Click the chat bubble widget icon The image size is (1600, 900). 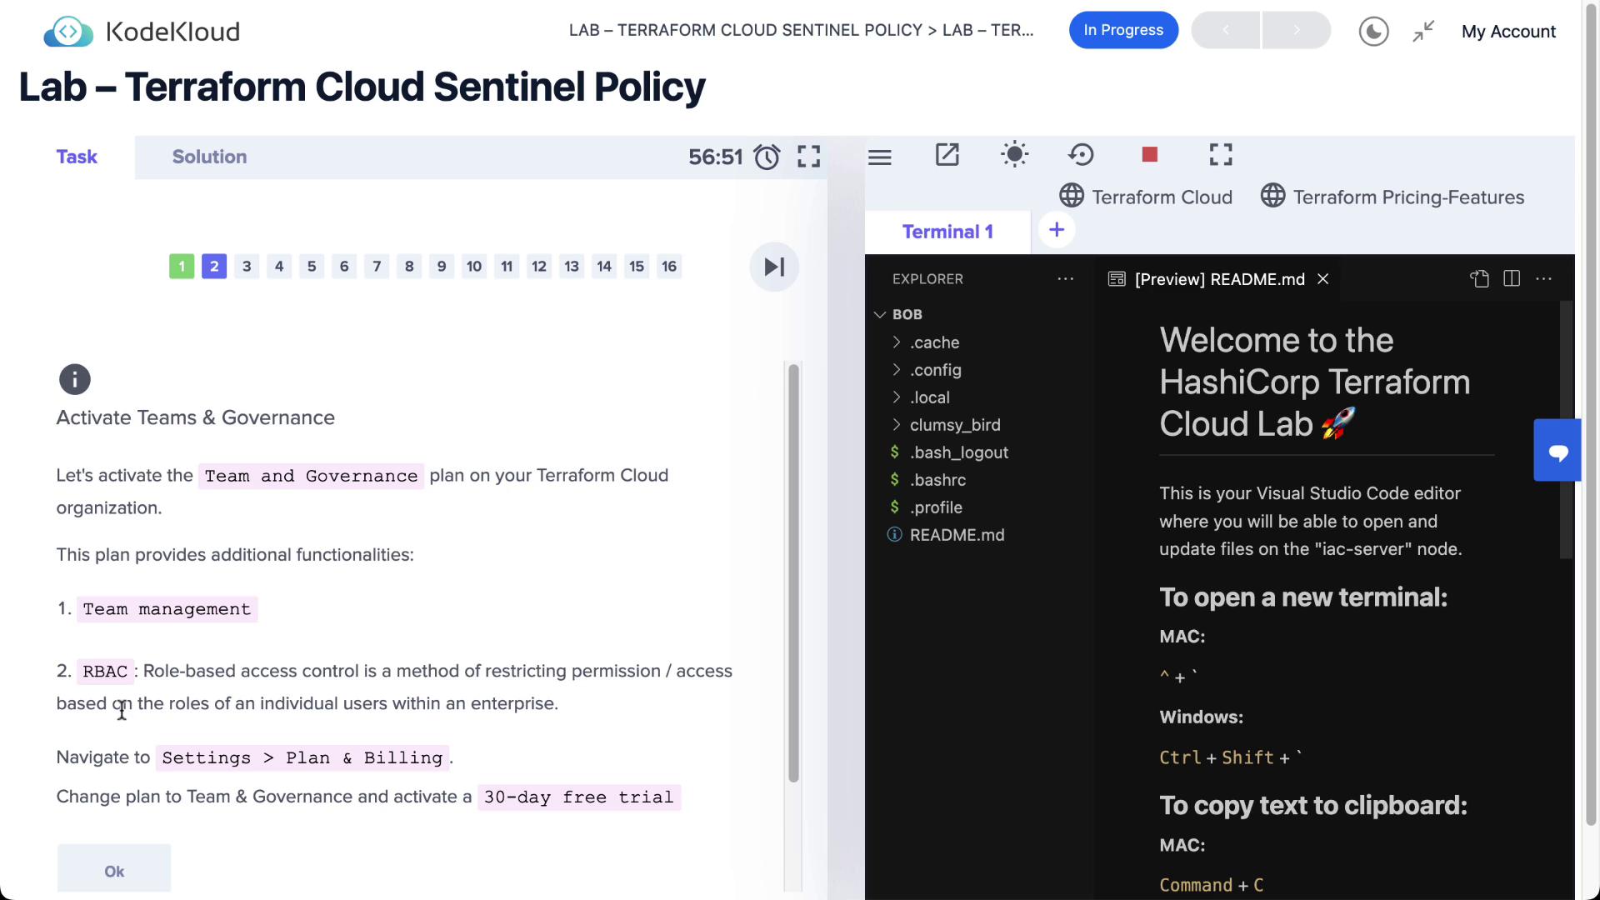click(1557, 452)
